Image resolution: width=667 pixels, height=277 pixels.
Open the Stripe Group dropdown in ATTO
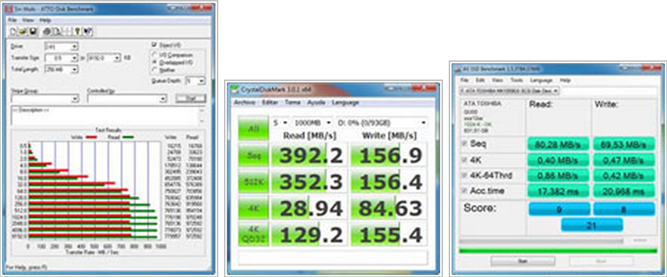coord(45,99)
